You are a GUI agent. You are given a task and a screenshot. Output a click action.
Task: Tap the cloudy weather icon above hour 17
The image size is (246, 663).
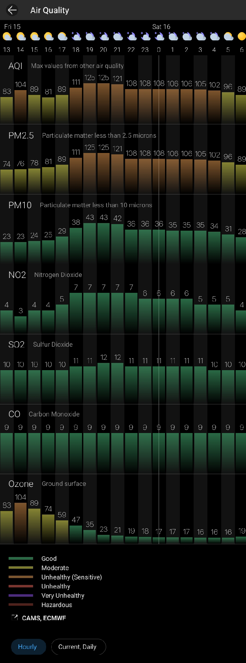click(x=62, y=36)
